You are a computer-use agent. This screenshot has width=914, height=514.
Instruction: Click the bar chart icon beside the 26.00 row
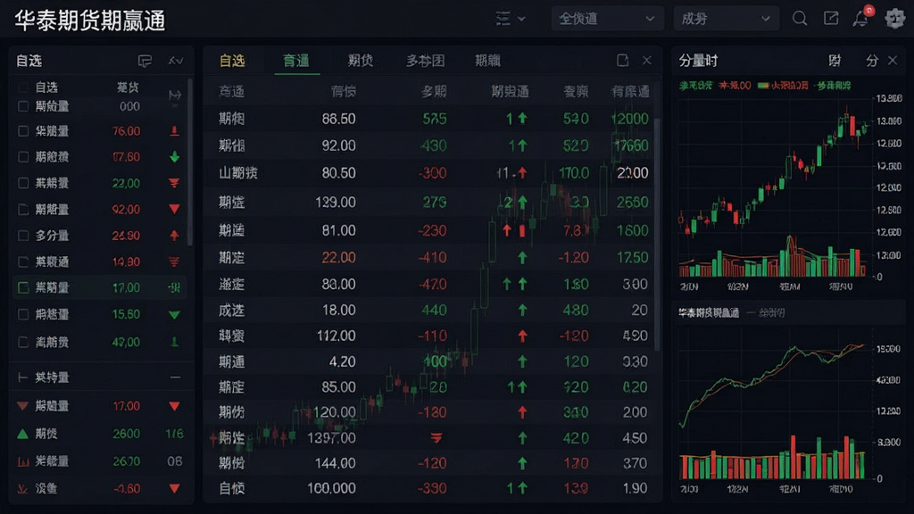(x=22, y=461)
